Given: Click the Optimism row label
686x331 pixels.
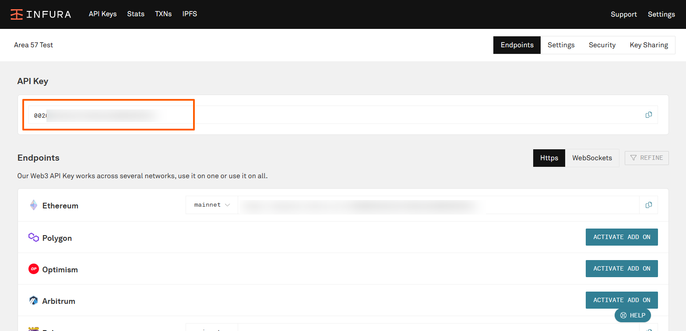Looking at the screenshot, I should click(x=60, y=270).
